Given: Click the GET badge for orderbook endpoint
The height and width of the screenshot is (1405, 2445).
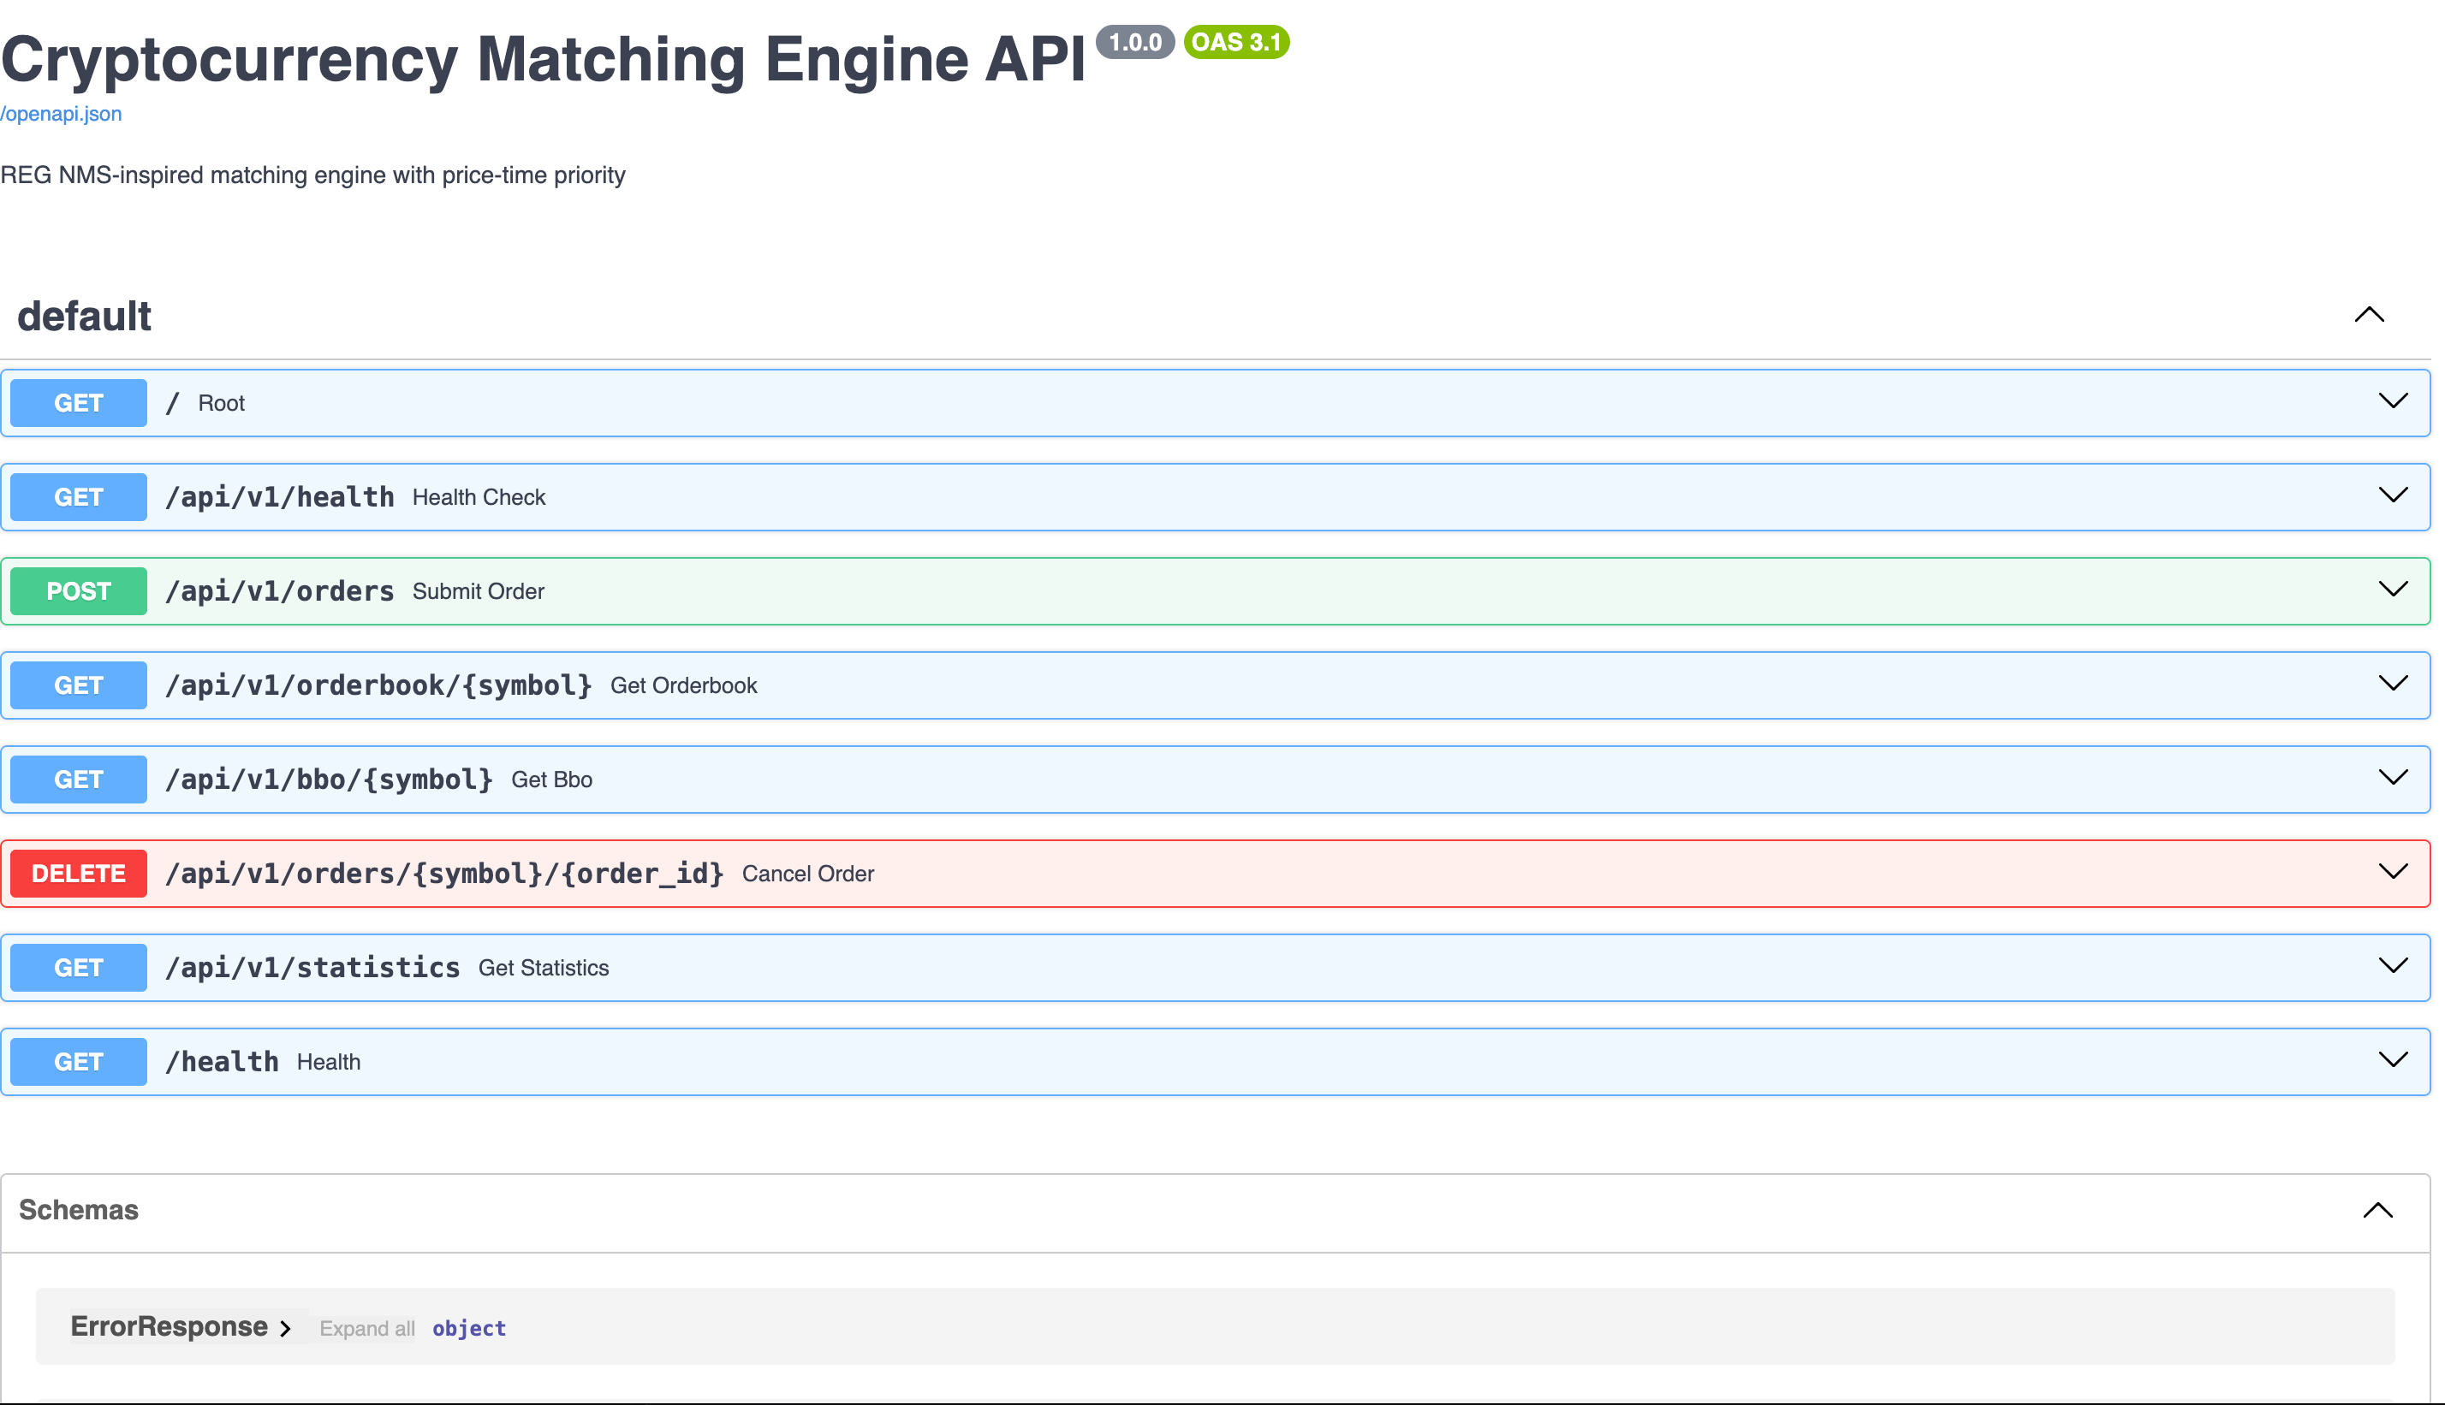Looking at the screenshot, I should click(x=79, y=685).
